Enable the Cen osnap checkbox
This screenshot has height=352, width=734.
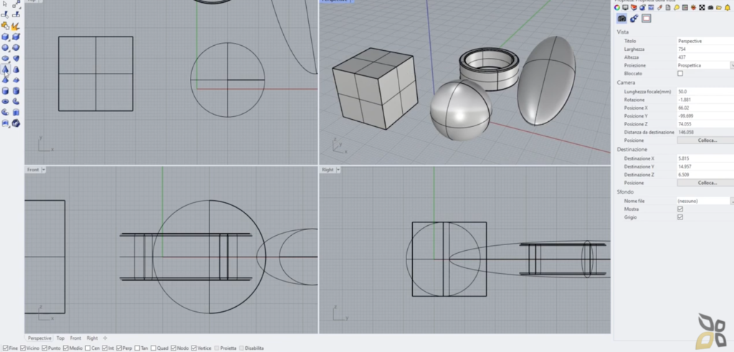pos(88,348)
